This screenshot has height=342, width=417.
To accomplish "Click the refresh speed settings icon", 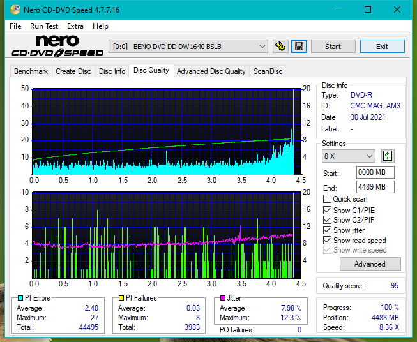I will [x=388, y=156].
